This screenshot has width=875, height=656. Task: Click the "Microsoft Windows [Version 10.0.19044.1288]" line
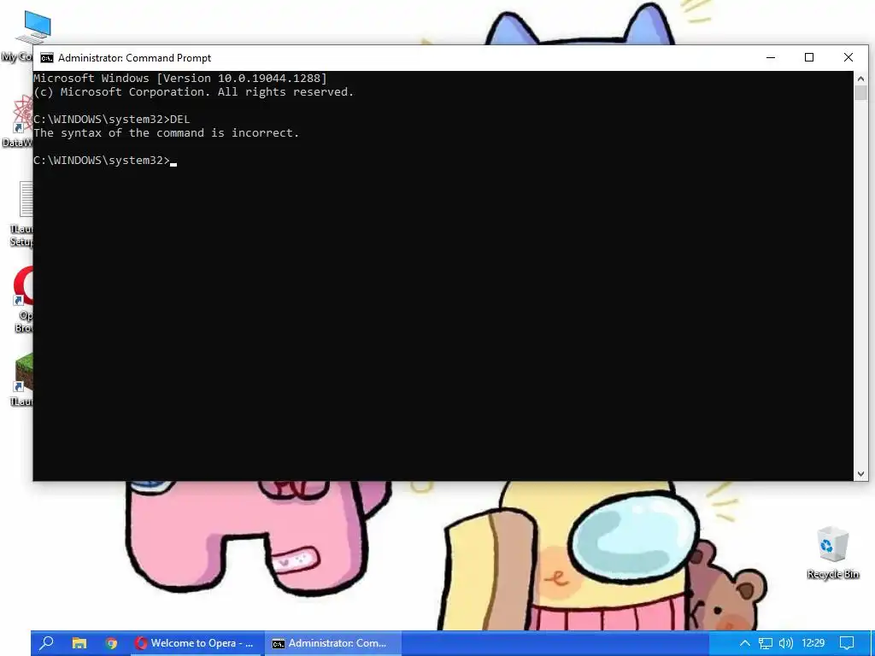(x=180, y=78)
